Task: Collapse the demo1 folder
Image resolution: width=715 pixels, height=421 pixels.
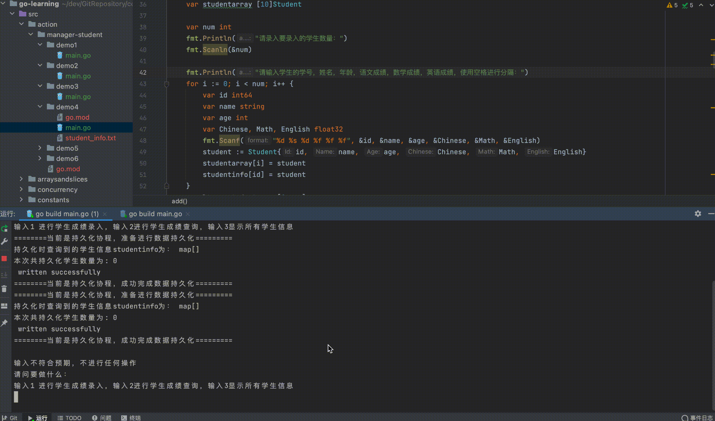Action: tap(40, 45)
